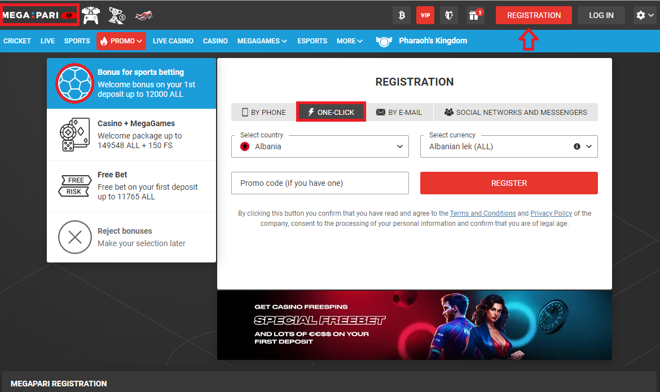Click the winged scarab icon beside Pharaoh's Kingdom
This screenshot has width=660, height=392.
[384, 42]
